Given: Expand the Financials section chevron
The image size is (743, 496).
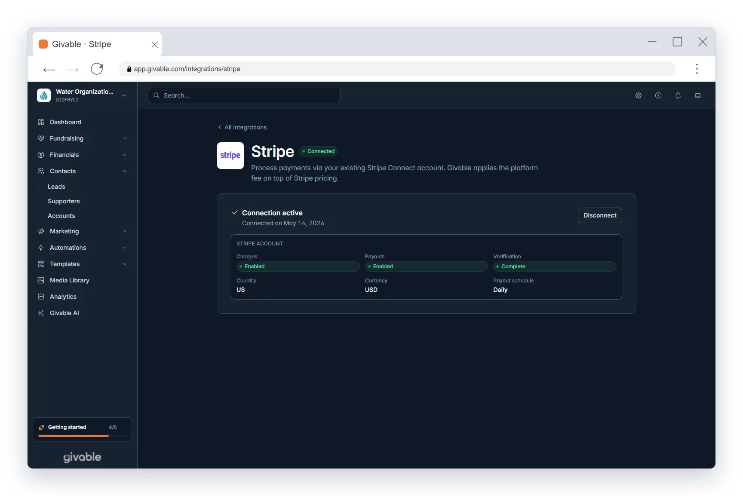Looking at the screenshot, I should [x=125, y=155].
